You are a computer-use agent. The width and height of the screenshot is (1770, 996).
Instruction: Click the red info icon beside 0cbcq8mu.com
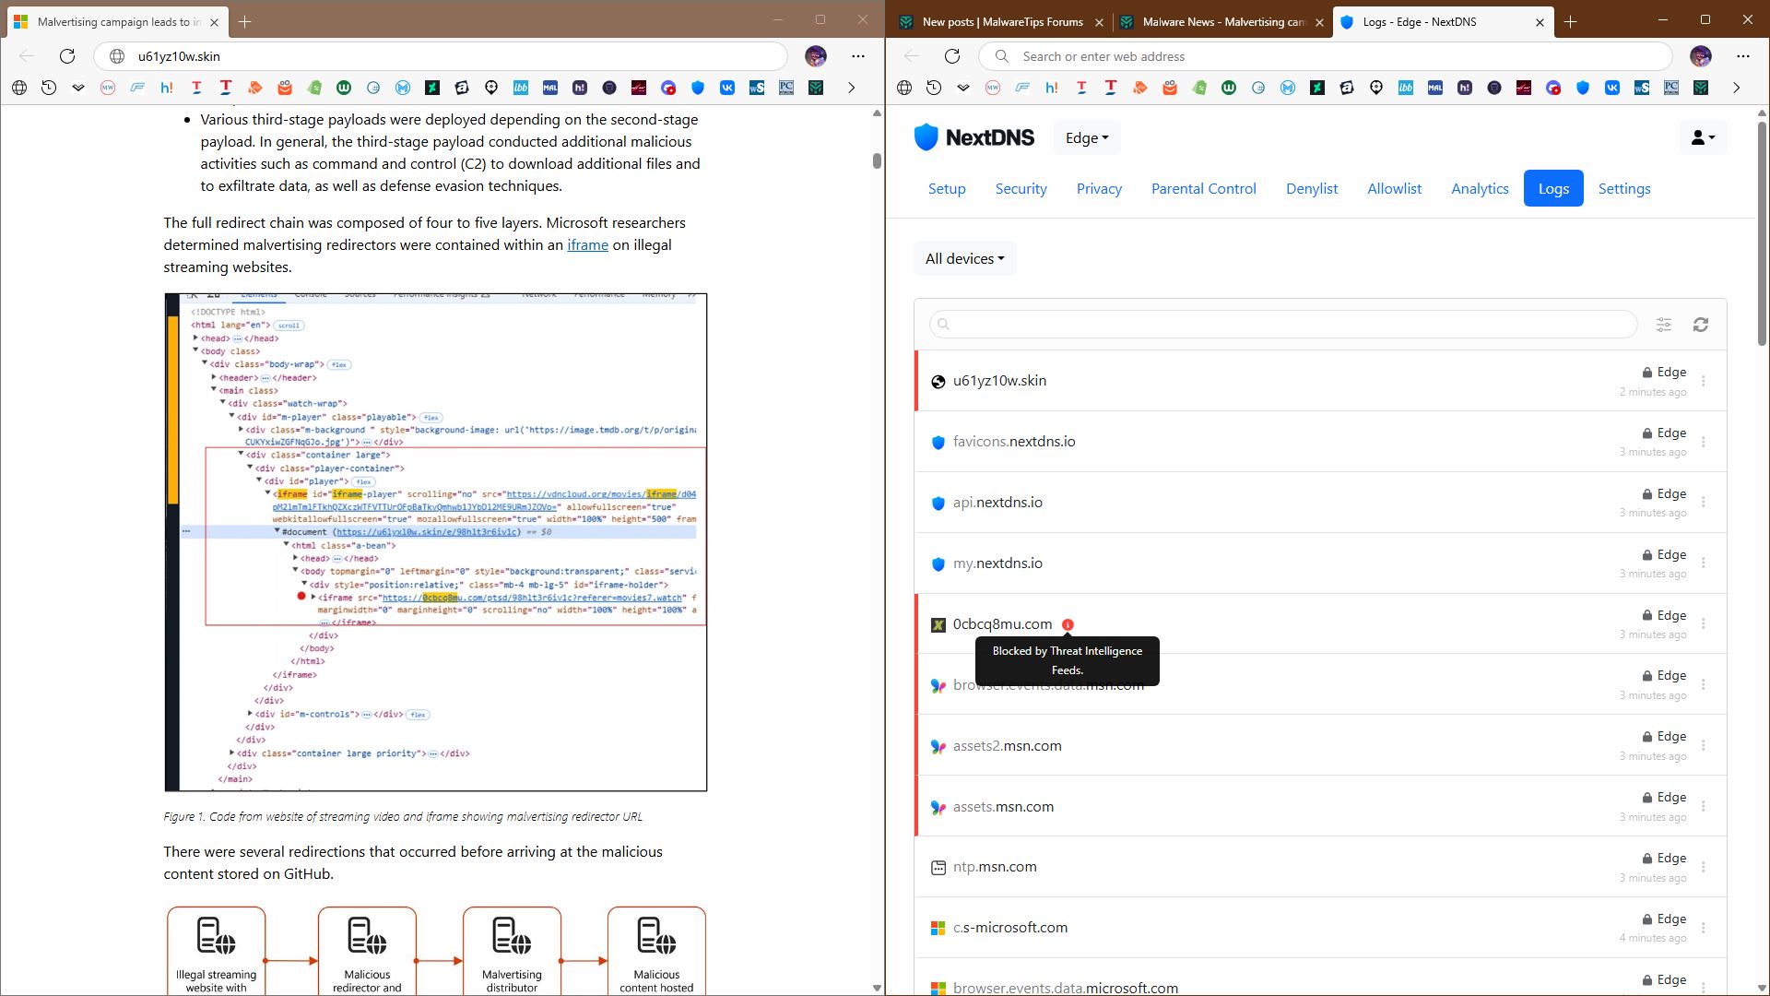point(1068,624)
